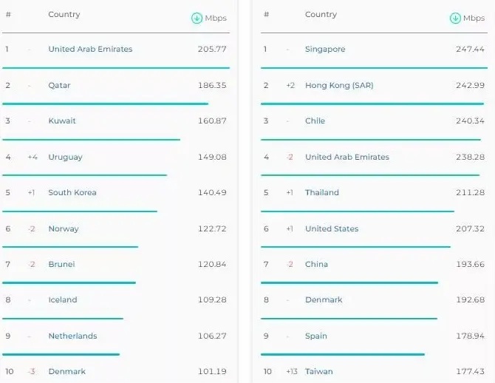This screenshot has height=383, width=495.
Task: Select South Korea row link
Action: point(72,193)
